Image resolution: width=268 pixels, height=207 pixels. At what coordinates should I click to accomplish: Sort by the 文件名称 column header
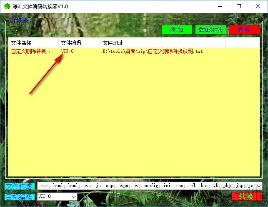click(x=33, y=43)
